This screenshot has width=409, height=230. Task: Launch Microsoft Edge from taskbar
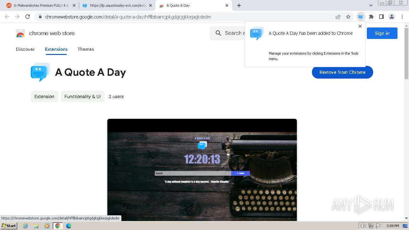click(x=68, y=226)
